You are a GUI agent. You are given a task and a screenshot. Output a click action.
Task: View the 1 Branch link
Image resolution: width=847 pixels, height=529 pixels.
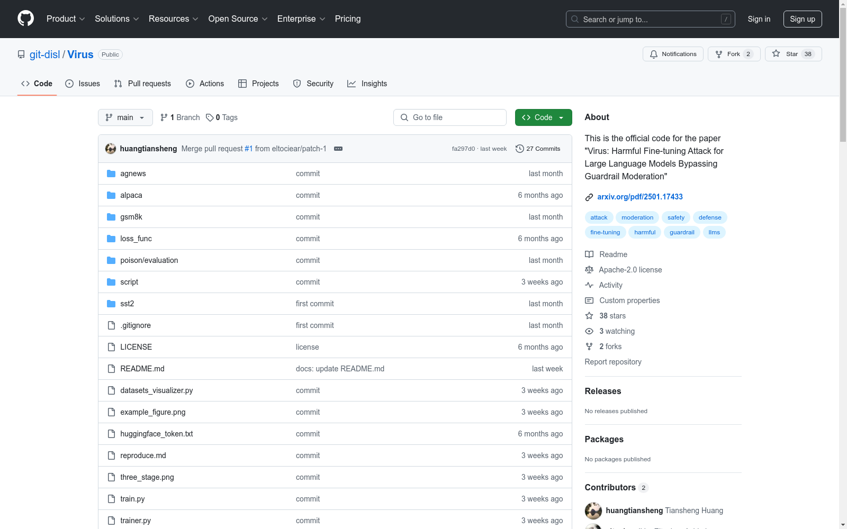coord(180,117)
